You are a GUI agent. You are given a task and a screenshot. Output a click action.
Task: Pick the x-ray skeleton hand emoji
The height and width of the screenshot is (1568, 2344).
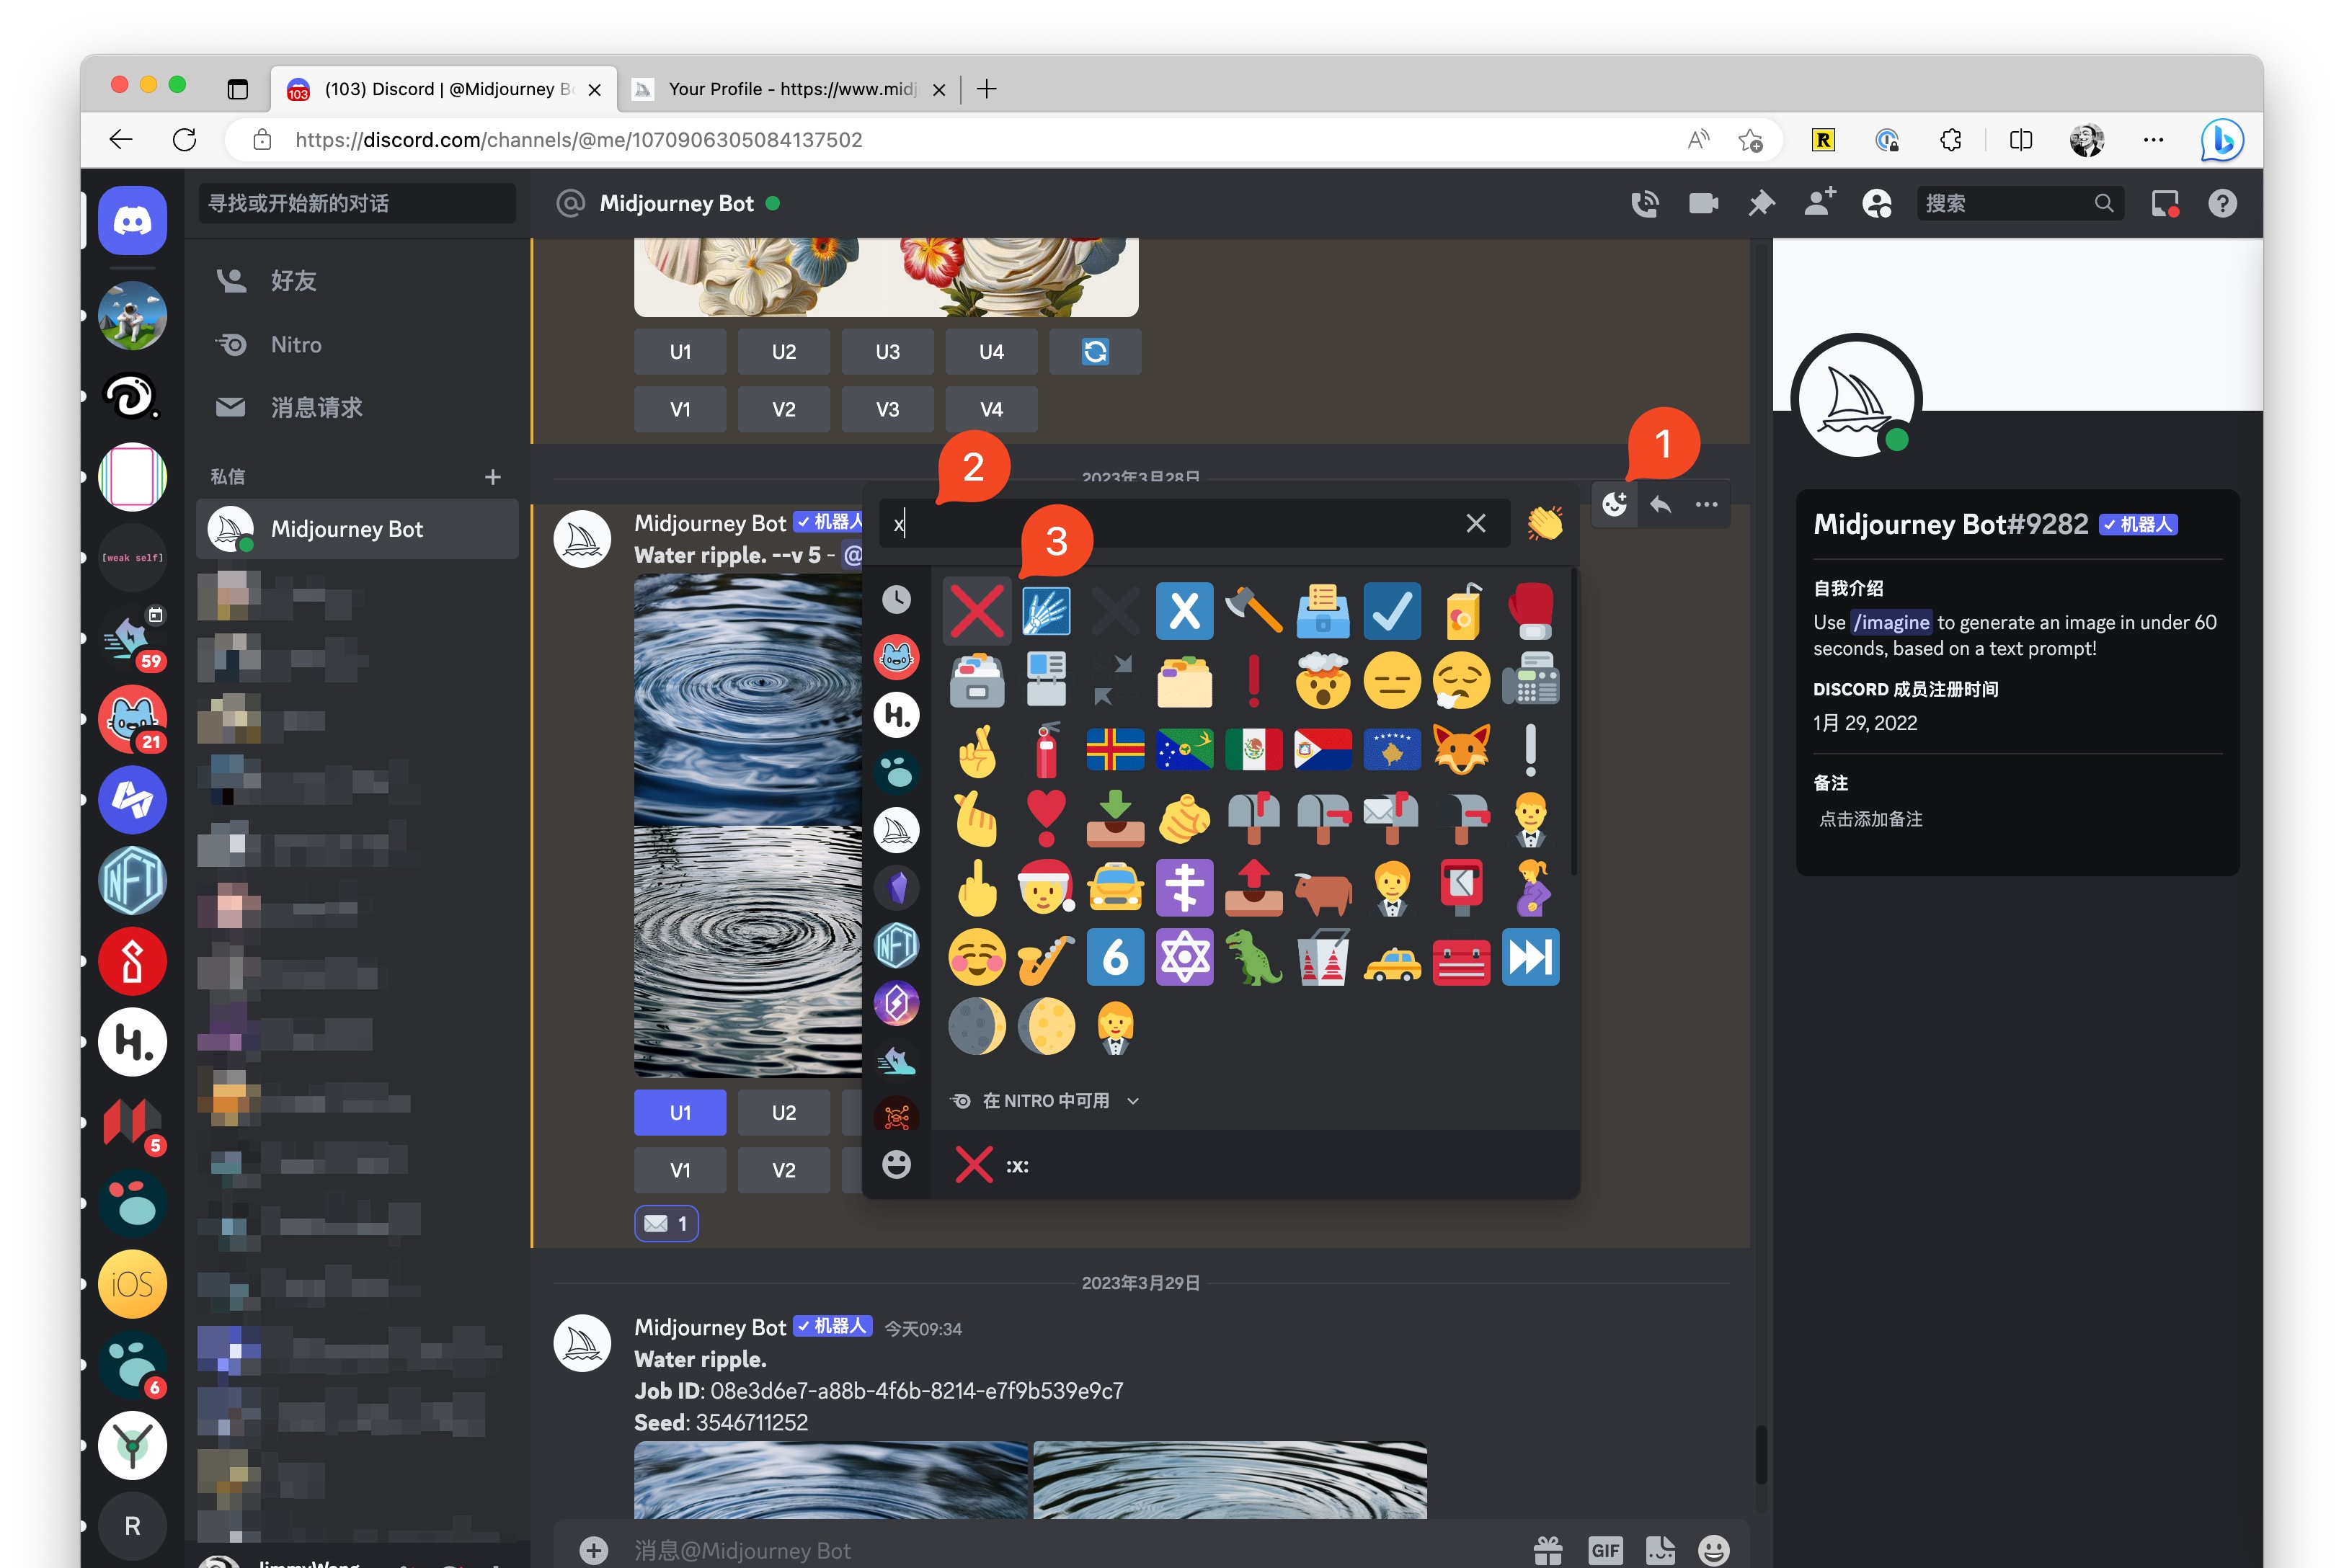point(1046,611)
